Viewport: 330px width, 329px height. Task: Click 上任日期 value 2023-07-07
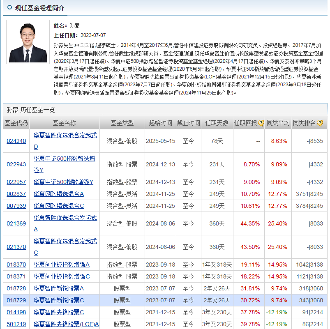[93, 35]
